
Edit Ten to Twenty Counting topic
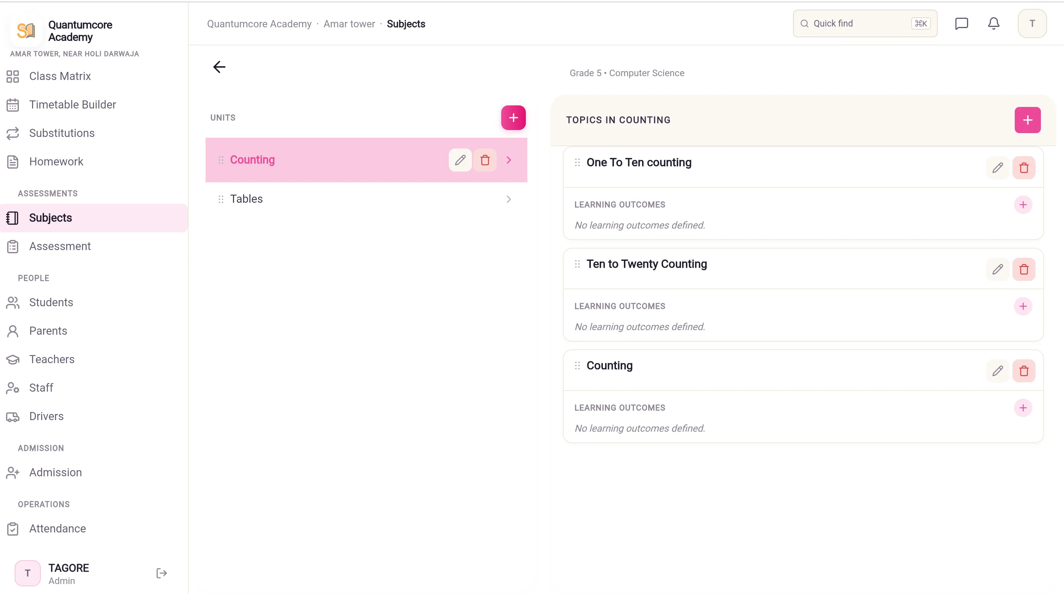click(x=997, y=270)
